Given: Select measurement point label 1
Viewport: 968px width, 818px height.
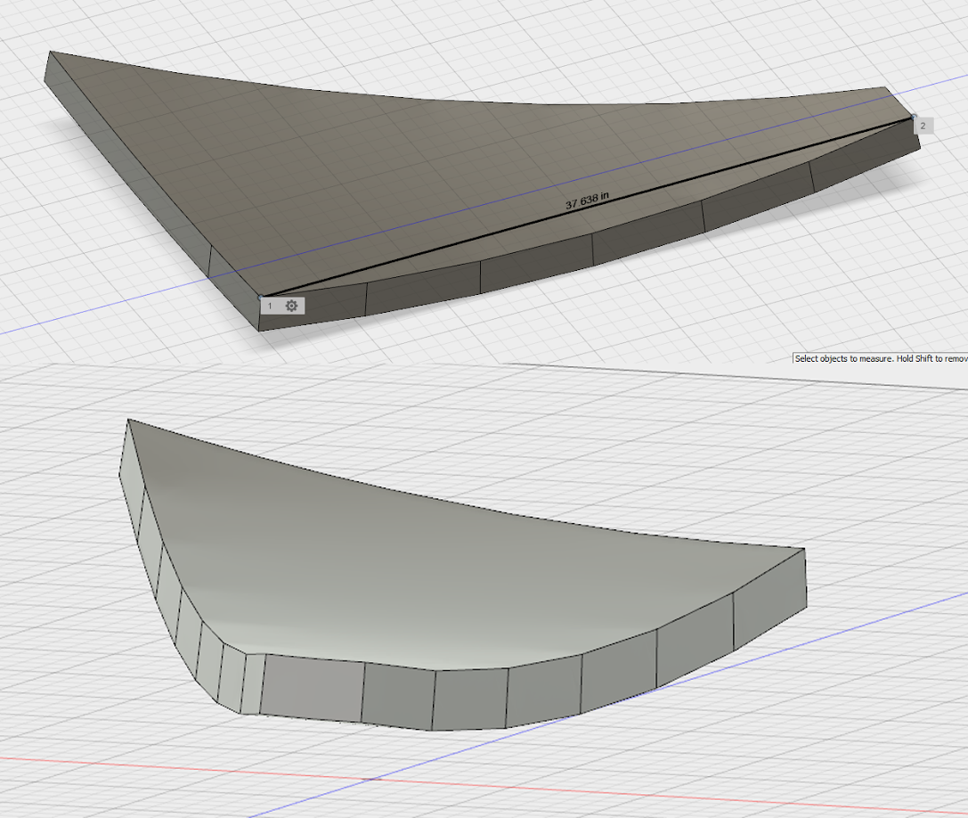Looking at the screenshot, I should (271, 306).
